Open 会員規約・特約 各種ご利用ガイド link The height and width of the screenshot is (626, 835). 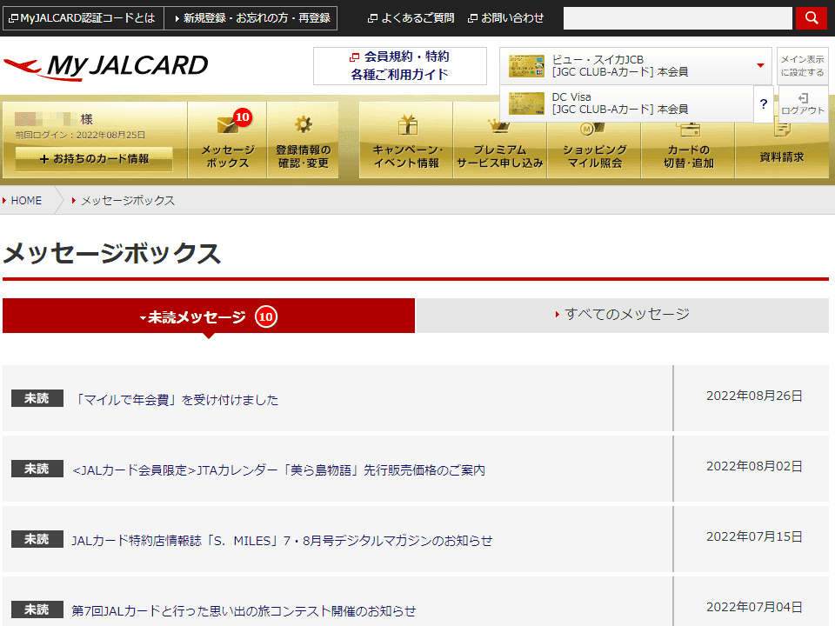point(400,66)
